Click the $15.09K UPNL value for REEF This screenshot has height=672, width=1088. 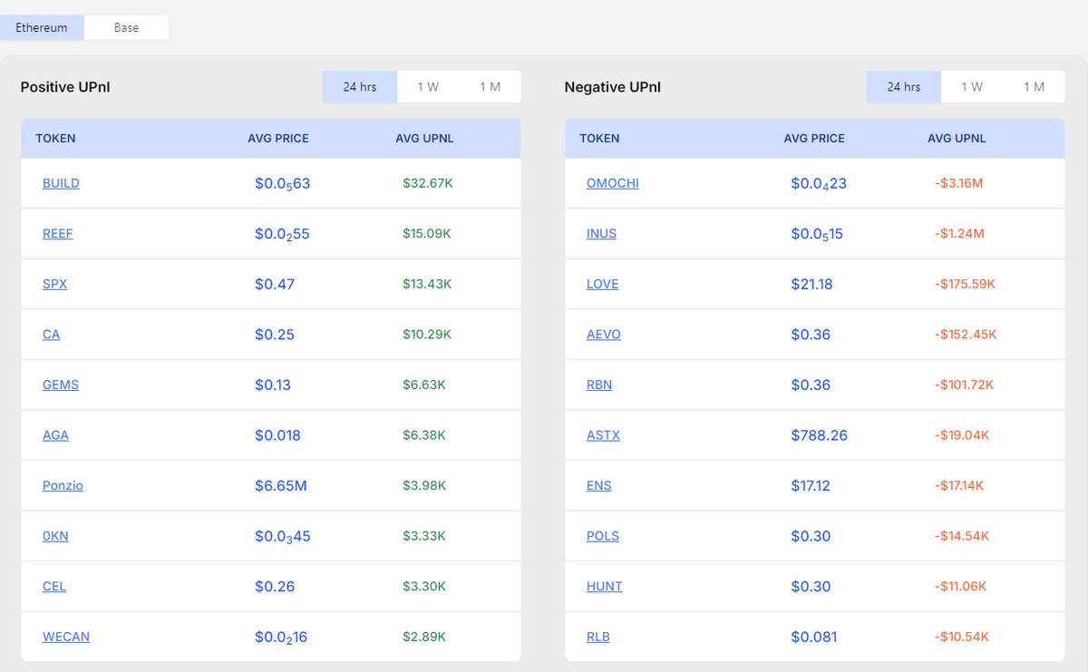[427, 234]
